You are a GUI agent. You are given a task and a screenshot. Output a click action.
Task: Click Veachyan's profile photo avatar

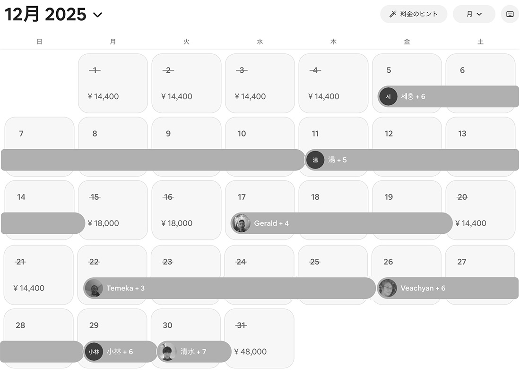pos(388,288)
